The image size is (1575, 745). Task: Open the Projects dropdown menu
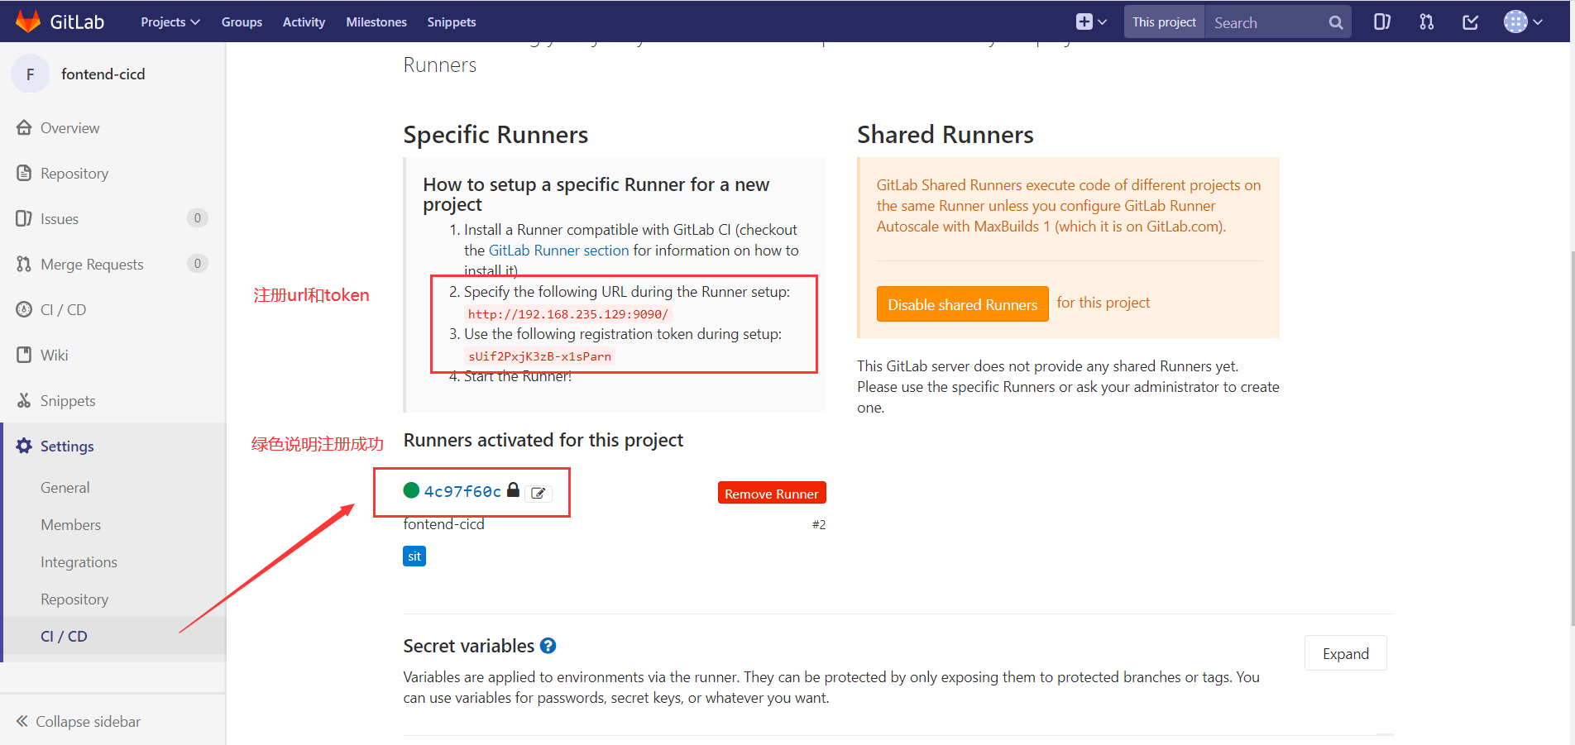coord(170,22)
